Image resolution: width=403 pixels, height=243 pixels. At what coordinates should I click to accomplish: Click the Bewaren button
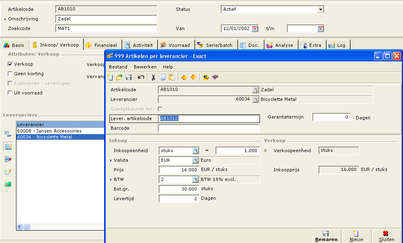(x=326, y=236)
